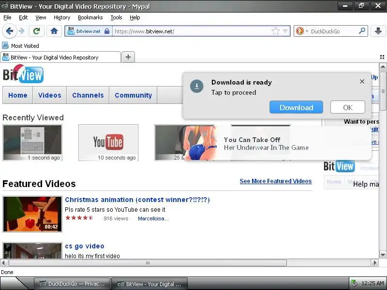Click the tab groups grid icon

tap(382, 57)
